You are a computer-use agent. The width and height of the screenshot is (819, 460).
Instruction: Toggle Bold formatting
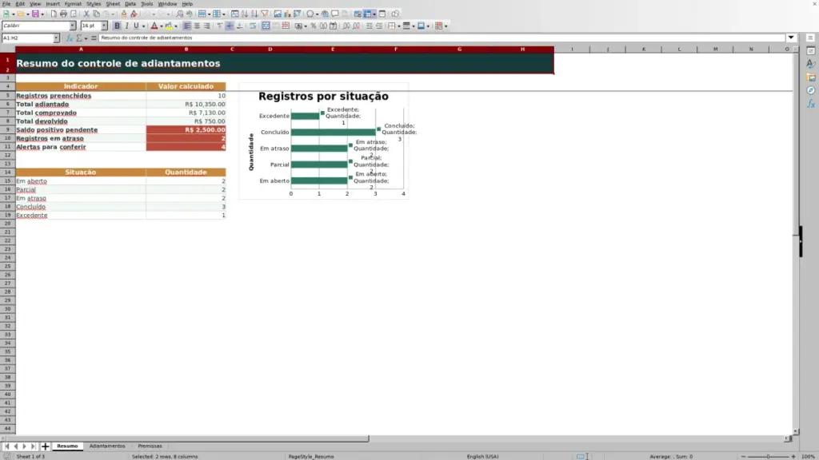pyautogui.click(x=117, y=26)
